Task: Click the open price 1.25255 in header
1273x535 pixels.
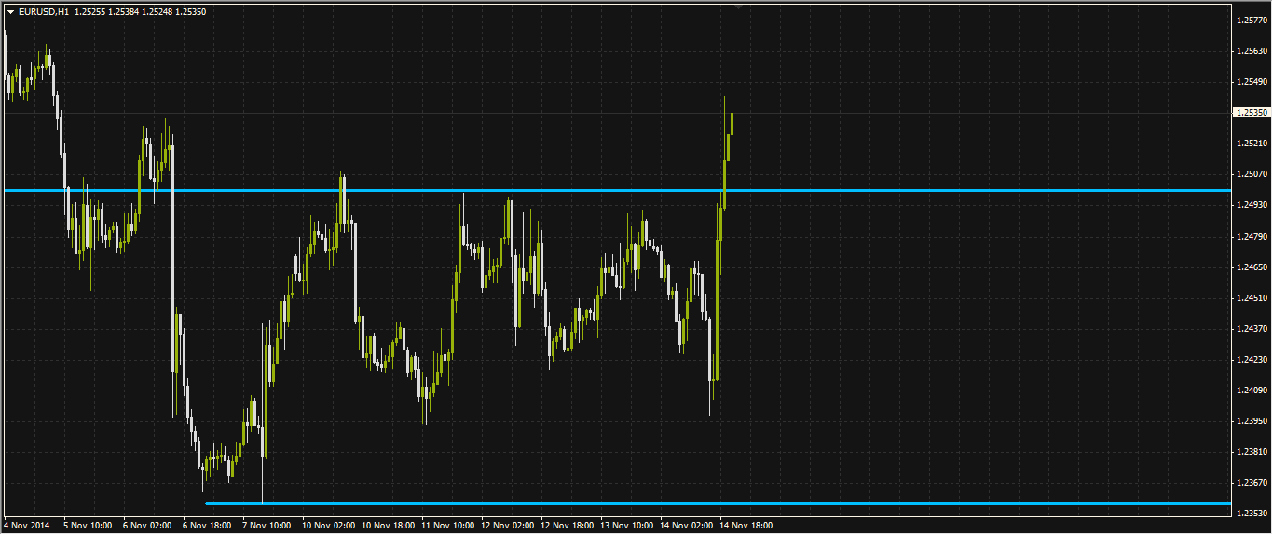Action: point(91,12)
